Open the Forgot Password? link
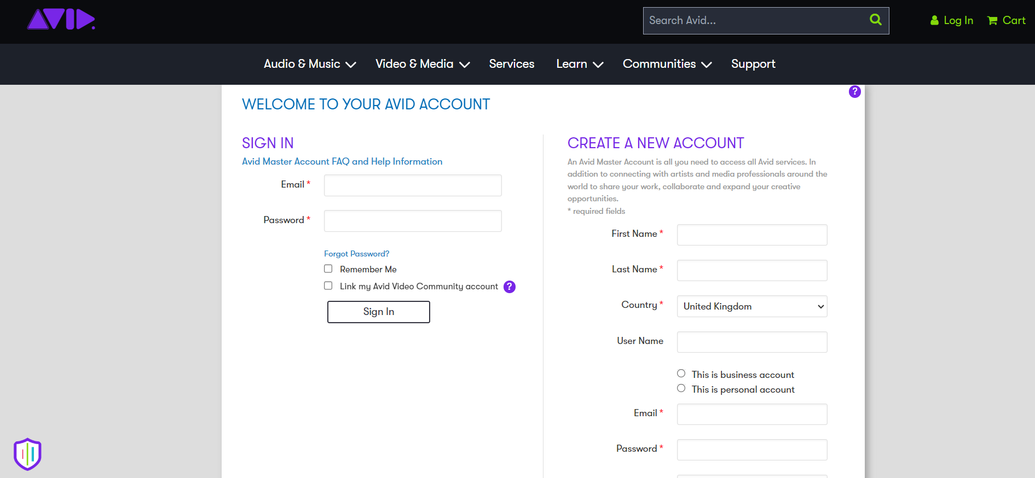 (x=357, y=254)
